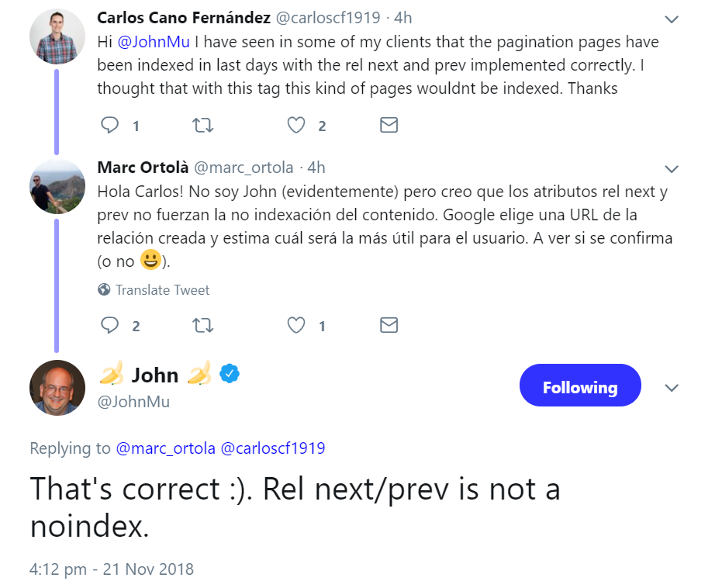The height and width of the screenshot is (588, 722).
Task: Reply to Carlos Cano Fernández's tweet
Action: point(111,124)
